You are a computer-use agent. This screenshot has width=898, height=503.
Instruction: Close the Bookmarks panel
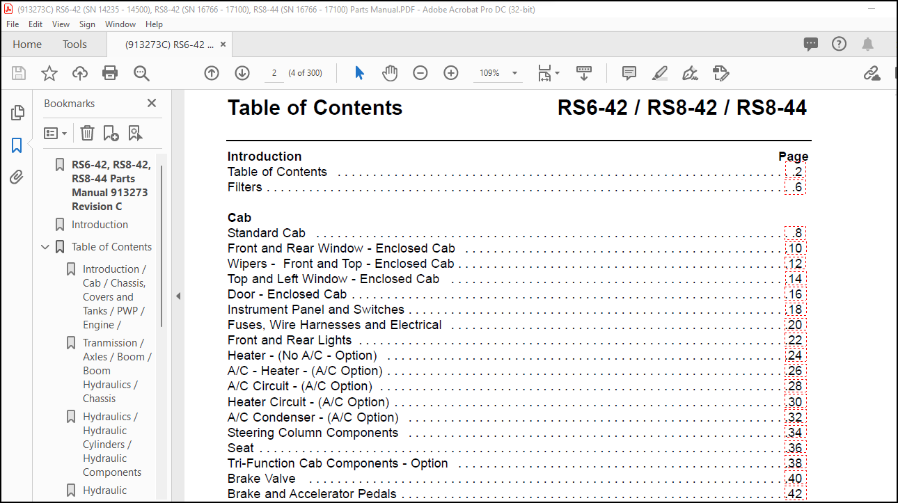(152, 103)
